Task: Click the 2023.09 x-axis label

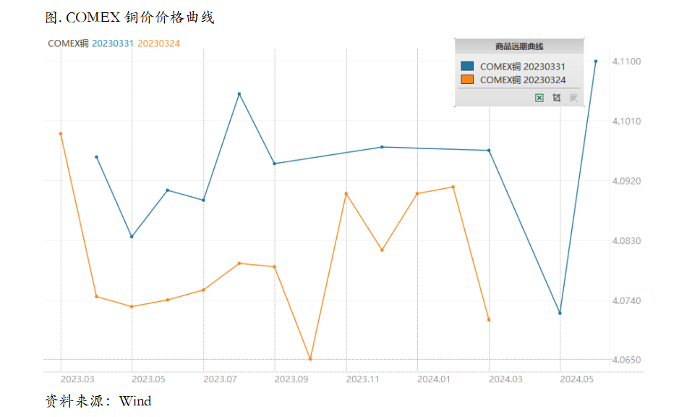Action: (291, 379)
